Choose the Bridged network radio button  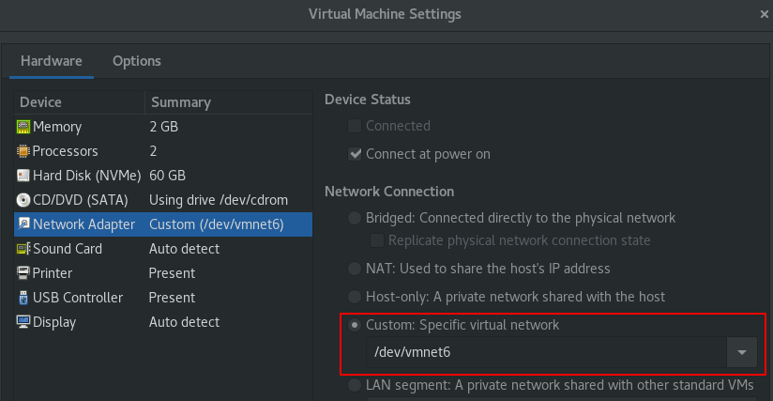355,218
